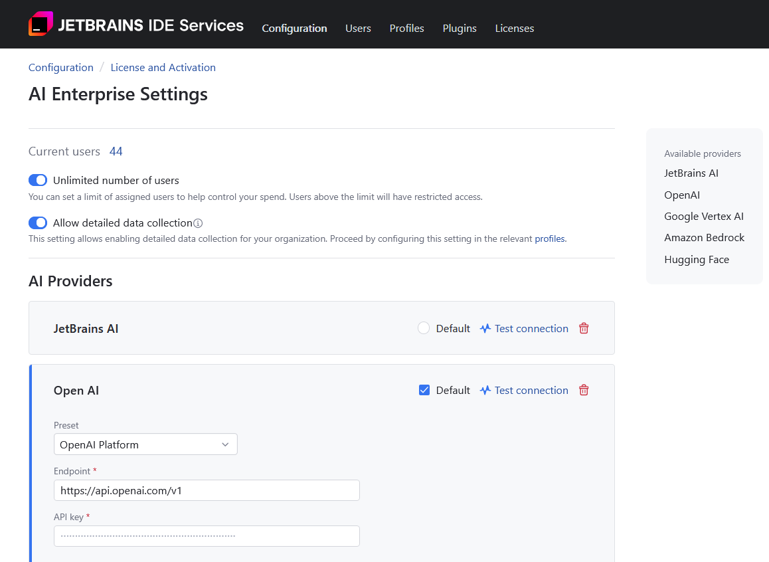The height and width of the screenshot is (562, 769).
Task: Click License and Activation breadcrumb
Action: (x=163, y=67)
